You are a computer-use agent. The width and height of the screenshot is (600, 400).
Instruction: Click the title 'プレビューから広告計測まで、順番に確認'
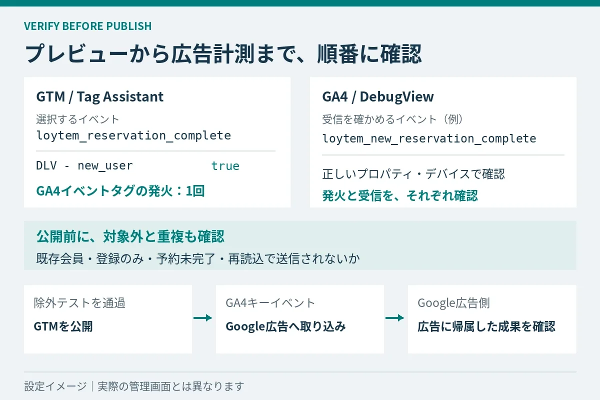point(223,54)
